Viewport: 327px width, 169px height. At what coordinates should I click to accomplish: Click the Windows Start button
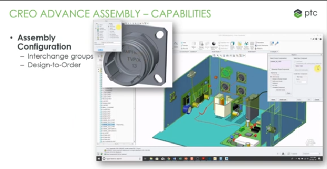click(x=99, y=159)
